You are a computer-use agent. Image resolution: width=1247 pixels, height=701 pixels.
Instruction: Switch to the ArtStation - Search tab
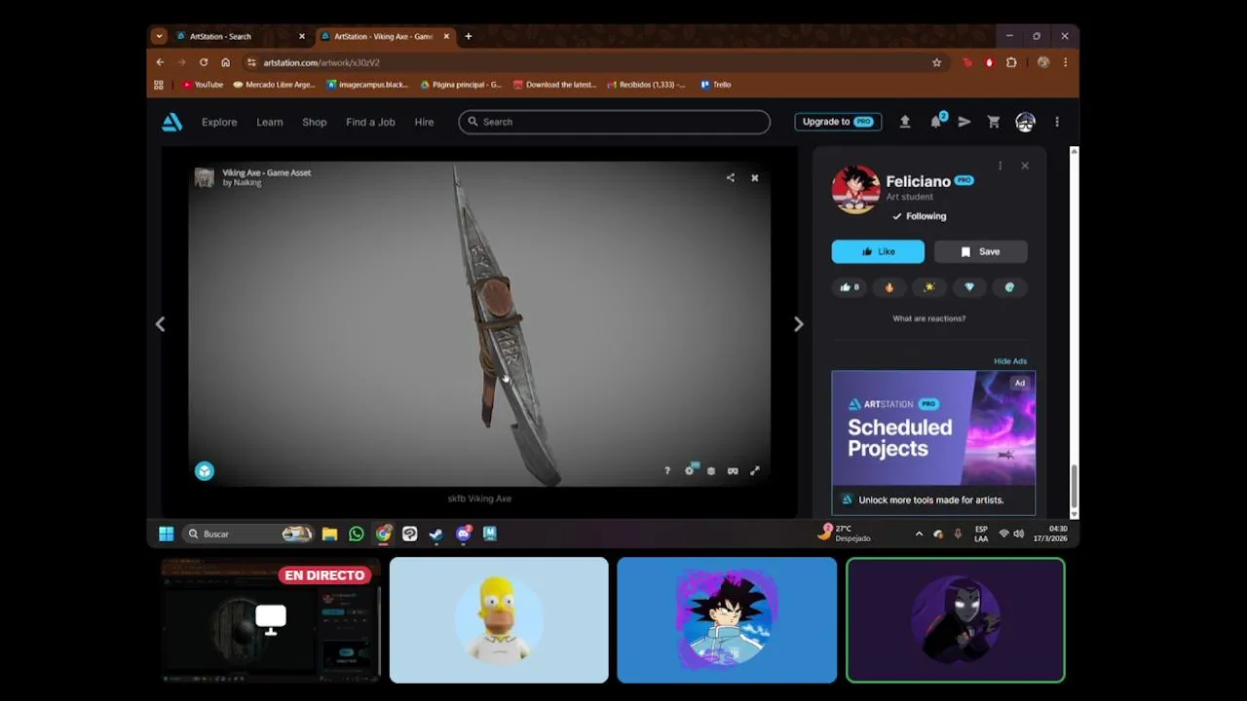click(234, 36)
